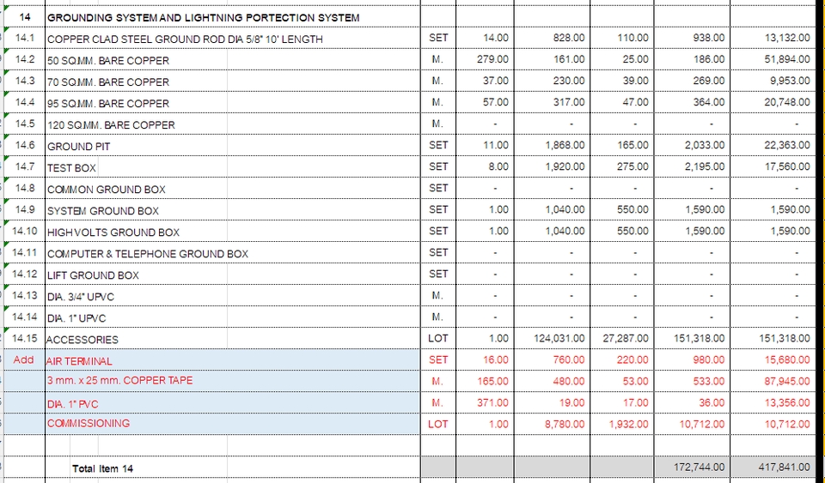Select quantity 371.00 for DIA. 1" PVC
This screenshot has height=483, width=825.
point(485,403)
